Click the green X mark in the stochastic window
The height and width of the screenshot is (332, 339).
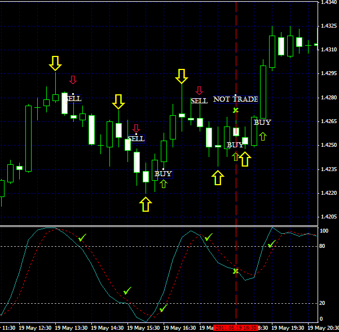coord(235,271)
